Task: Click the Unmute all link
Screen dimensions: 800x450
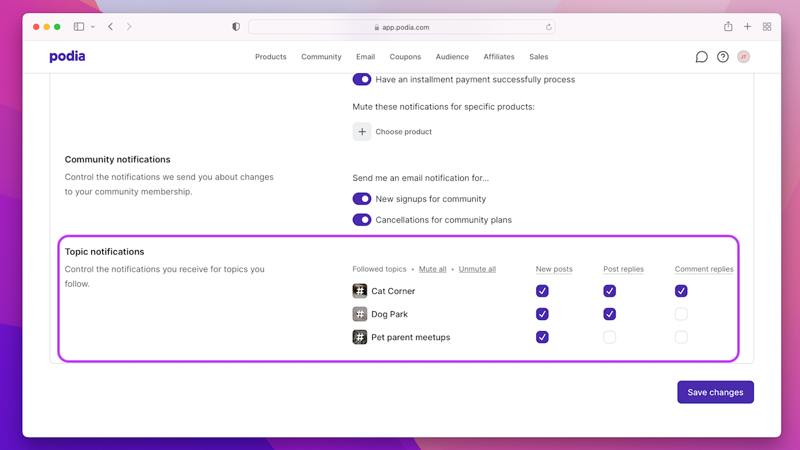Action: [x=477, y=269]
